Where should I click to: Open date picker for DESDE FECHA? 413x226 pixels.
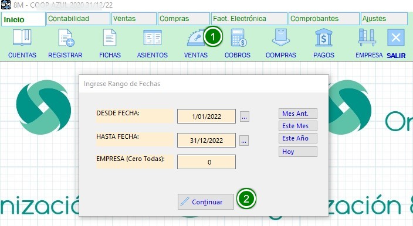(x=245, y=117)
